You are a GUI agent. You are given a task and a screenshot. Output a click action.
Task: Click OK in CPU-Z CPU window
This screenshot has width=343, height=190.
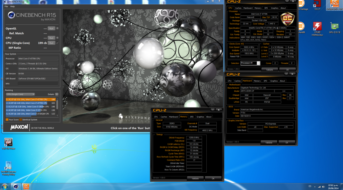pyautogui.click(x=287, y=70)
